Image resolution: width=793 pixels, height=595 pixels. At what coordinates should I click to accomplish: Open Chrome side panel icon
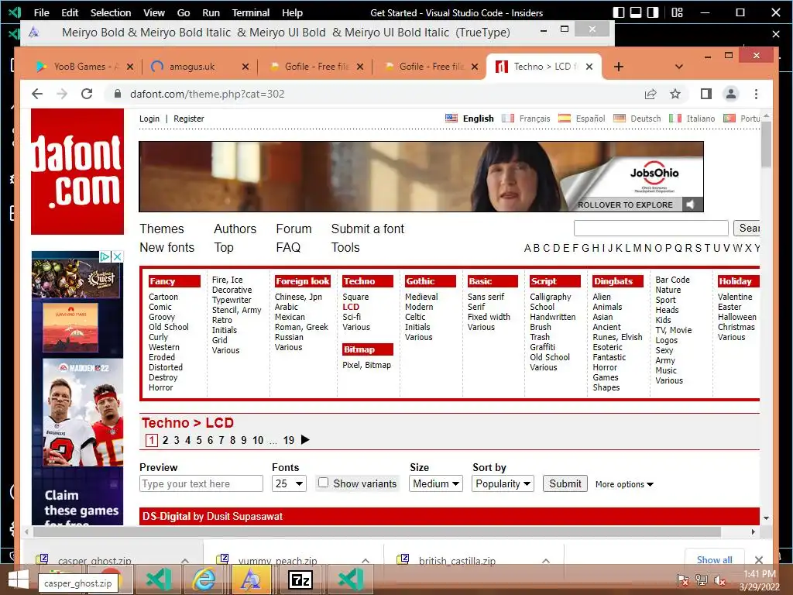coord(706,94)
